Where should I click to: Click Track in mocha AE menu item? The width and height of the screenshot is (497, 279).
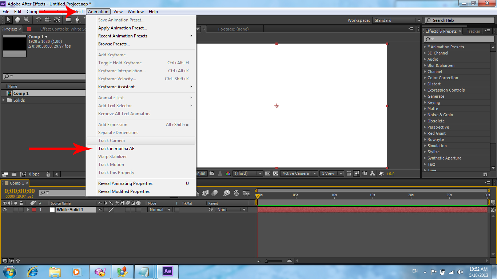pyautogui.click(x=116, y=149)
